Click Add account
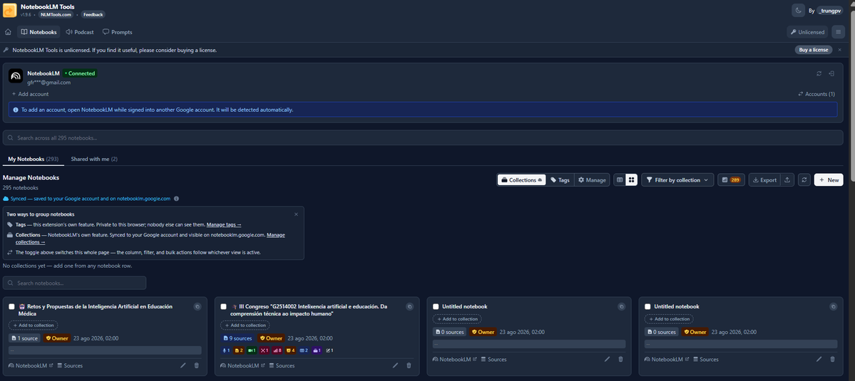The image size is (855, 381). pos(30,94)
